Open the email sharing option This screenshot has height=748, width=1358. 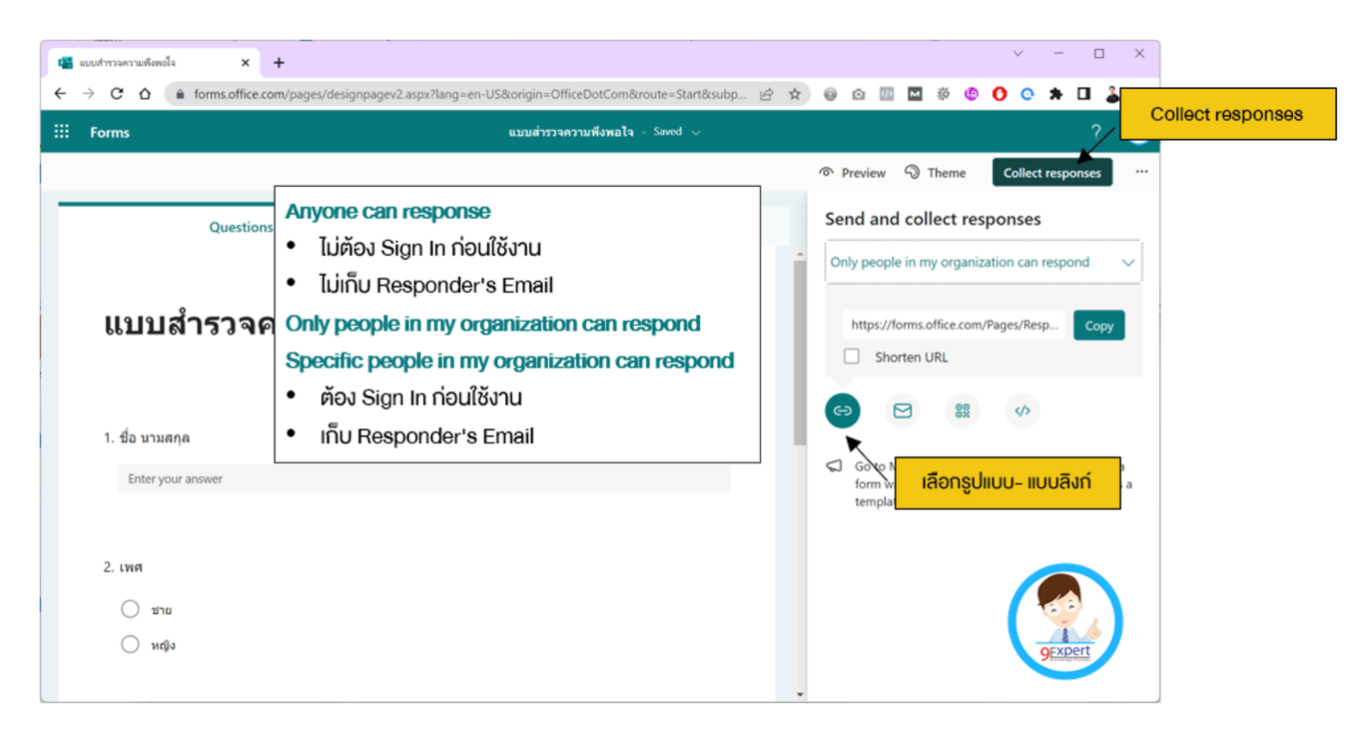pyautogui.click(x=902, y=410)
